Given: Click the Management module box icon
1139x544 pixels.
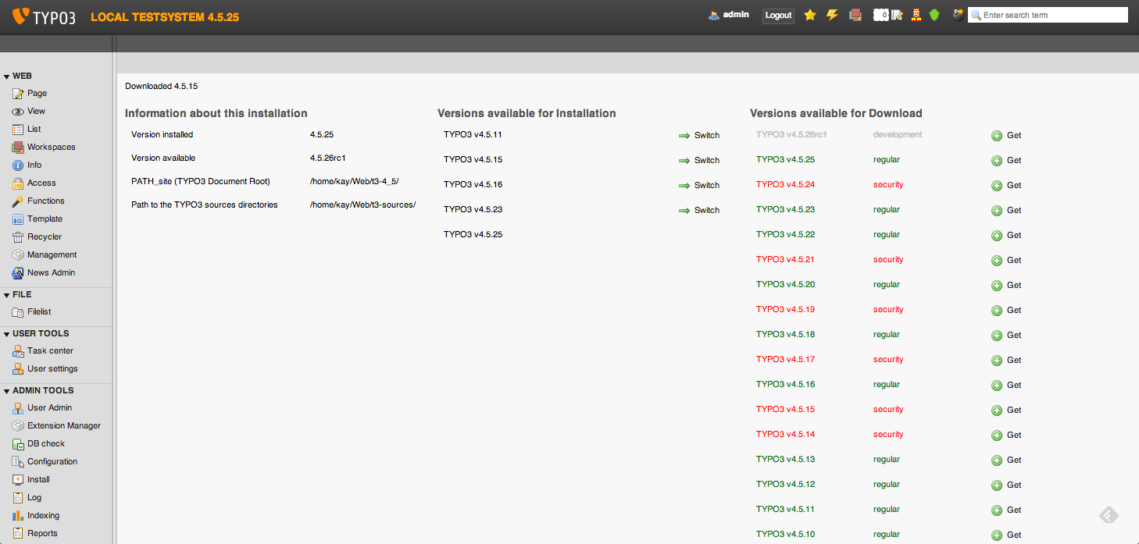Looking at the screenshot, I should click(x=18, y=255).
